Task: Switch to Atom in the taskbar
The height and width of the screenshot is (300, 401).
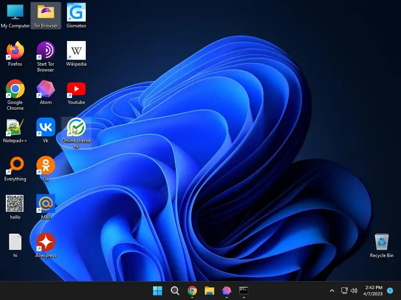Action: 227,291
